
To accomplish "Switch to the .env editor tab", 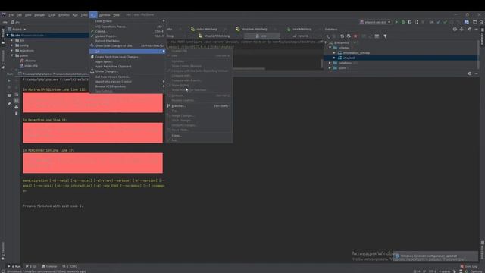I will [261, 36].
